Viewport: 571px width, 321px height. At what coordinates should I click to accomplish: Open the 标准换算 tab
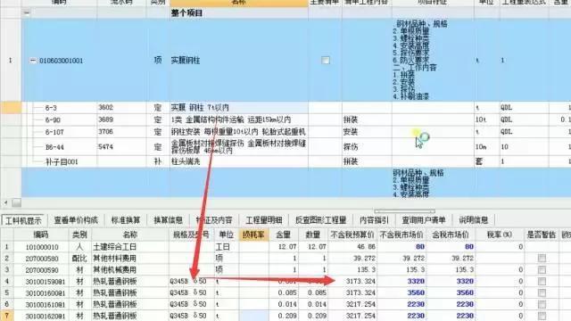pyautogui.click(x=126, y=220)
